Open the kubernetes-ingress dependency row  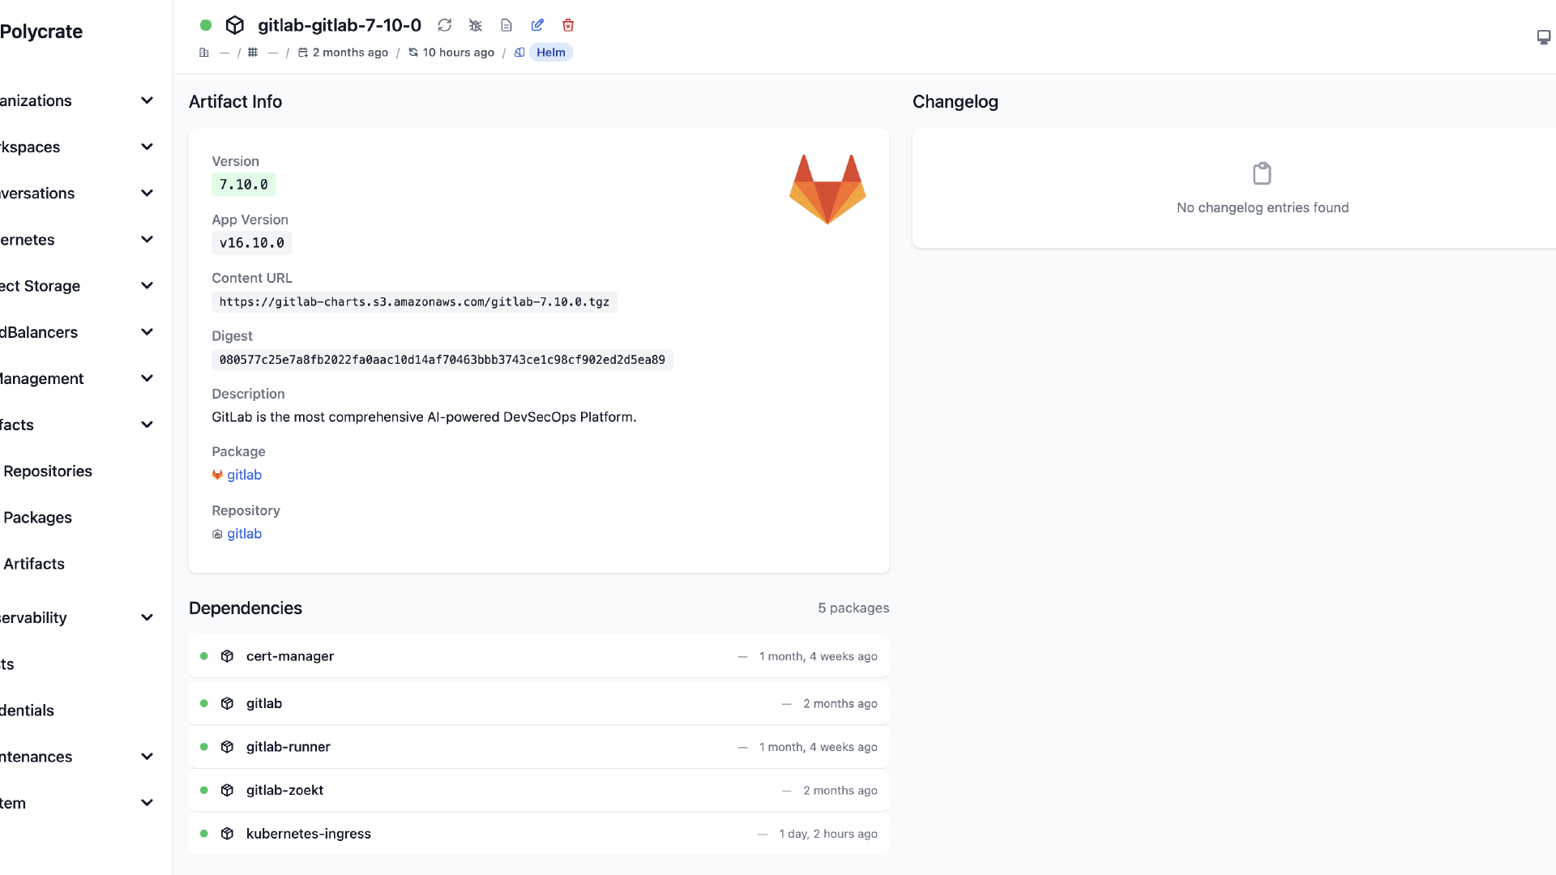pos(308,834)
